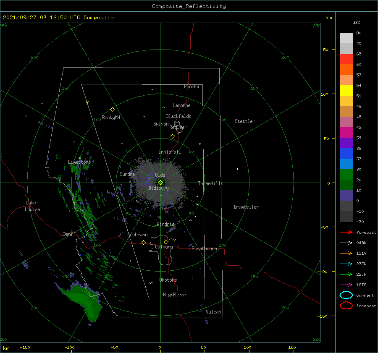Click the RedDeer city label
The width and height of the screenshot is (378, 353).
click(x=178, y=127)
